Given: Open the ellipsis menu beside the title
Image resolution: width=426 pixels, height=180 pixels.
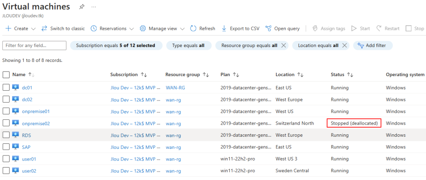Looking at the screenshot, I should coord(94,7).
